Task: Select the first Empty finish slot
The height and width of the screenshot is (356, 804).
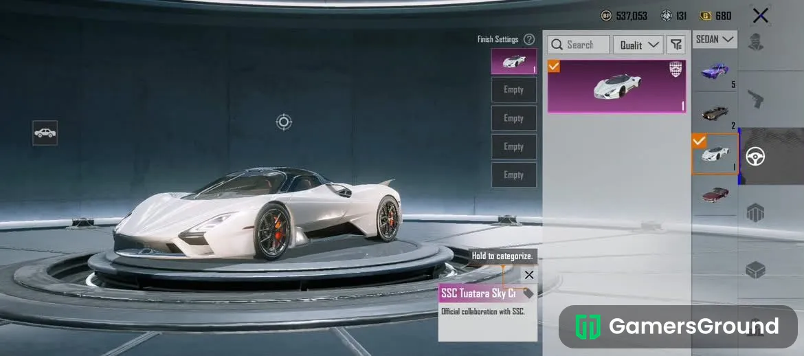Action: pyautogui.click(x=514, y=90)
